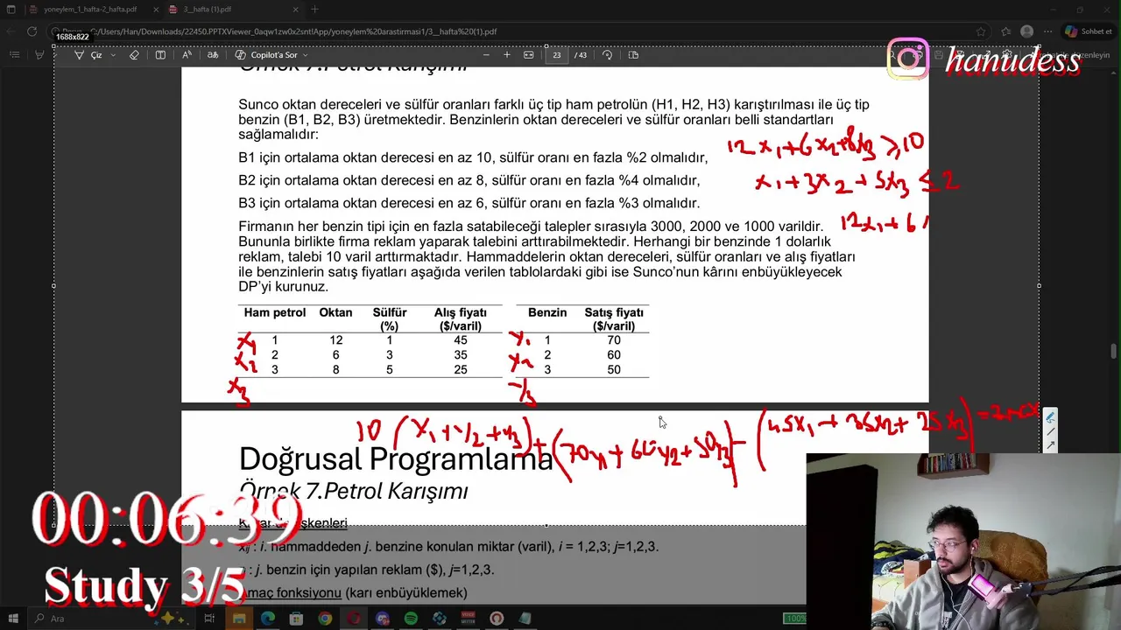Open the translate (aあ) tool
1121x630 pixels.
click(213, 55)
